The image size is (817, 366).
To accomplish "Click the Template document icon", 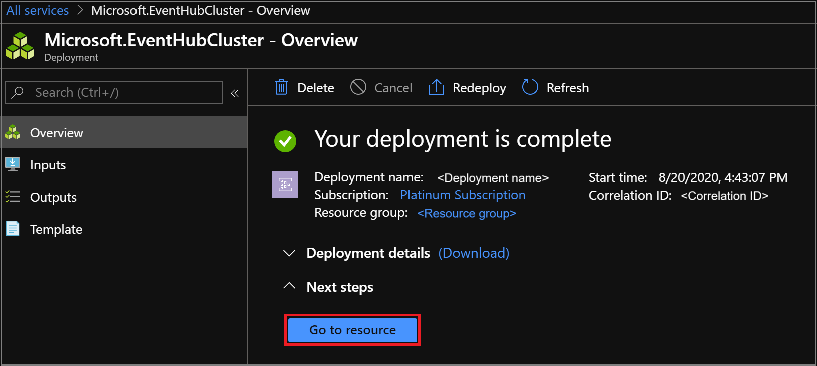I will 13,229.
